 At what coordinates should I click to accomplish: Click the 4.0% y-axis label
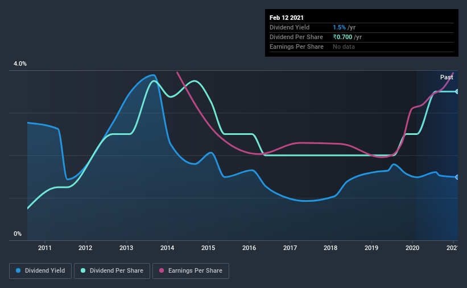tap(20, 64)
